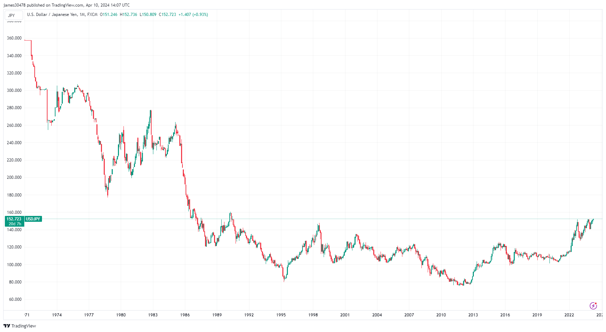The height and width of the screenshot is (332, 606).
Task: Click the close value C152.723
Action: pyautogui.click(x=168, y=15)
